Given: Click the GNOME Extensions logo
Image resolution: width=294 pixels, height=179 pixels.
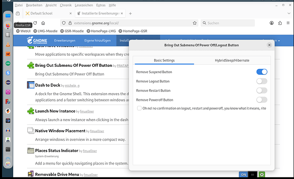Looking at the screenshot, I should 37,40.
